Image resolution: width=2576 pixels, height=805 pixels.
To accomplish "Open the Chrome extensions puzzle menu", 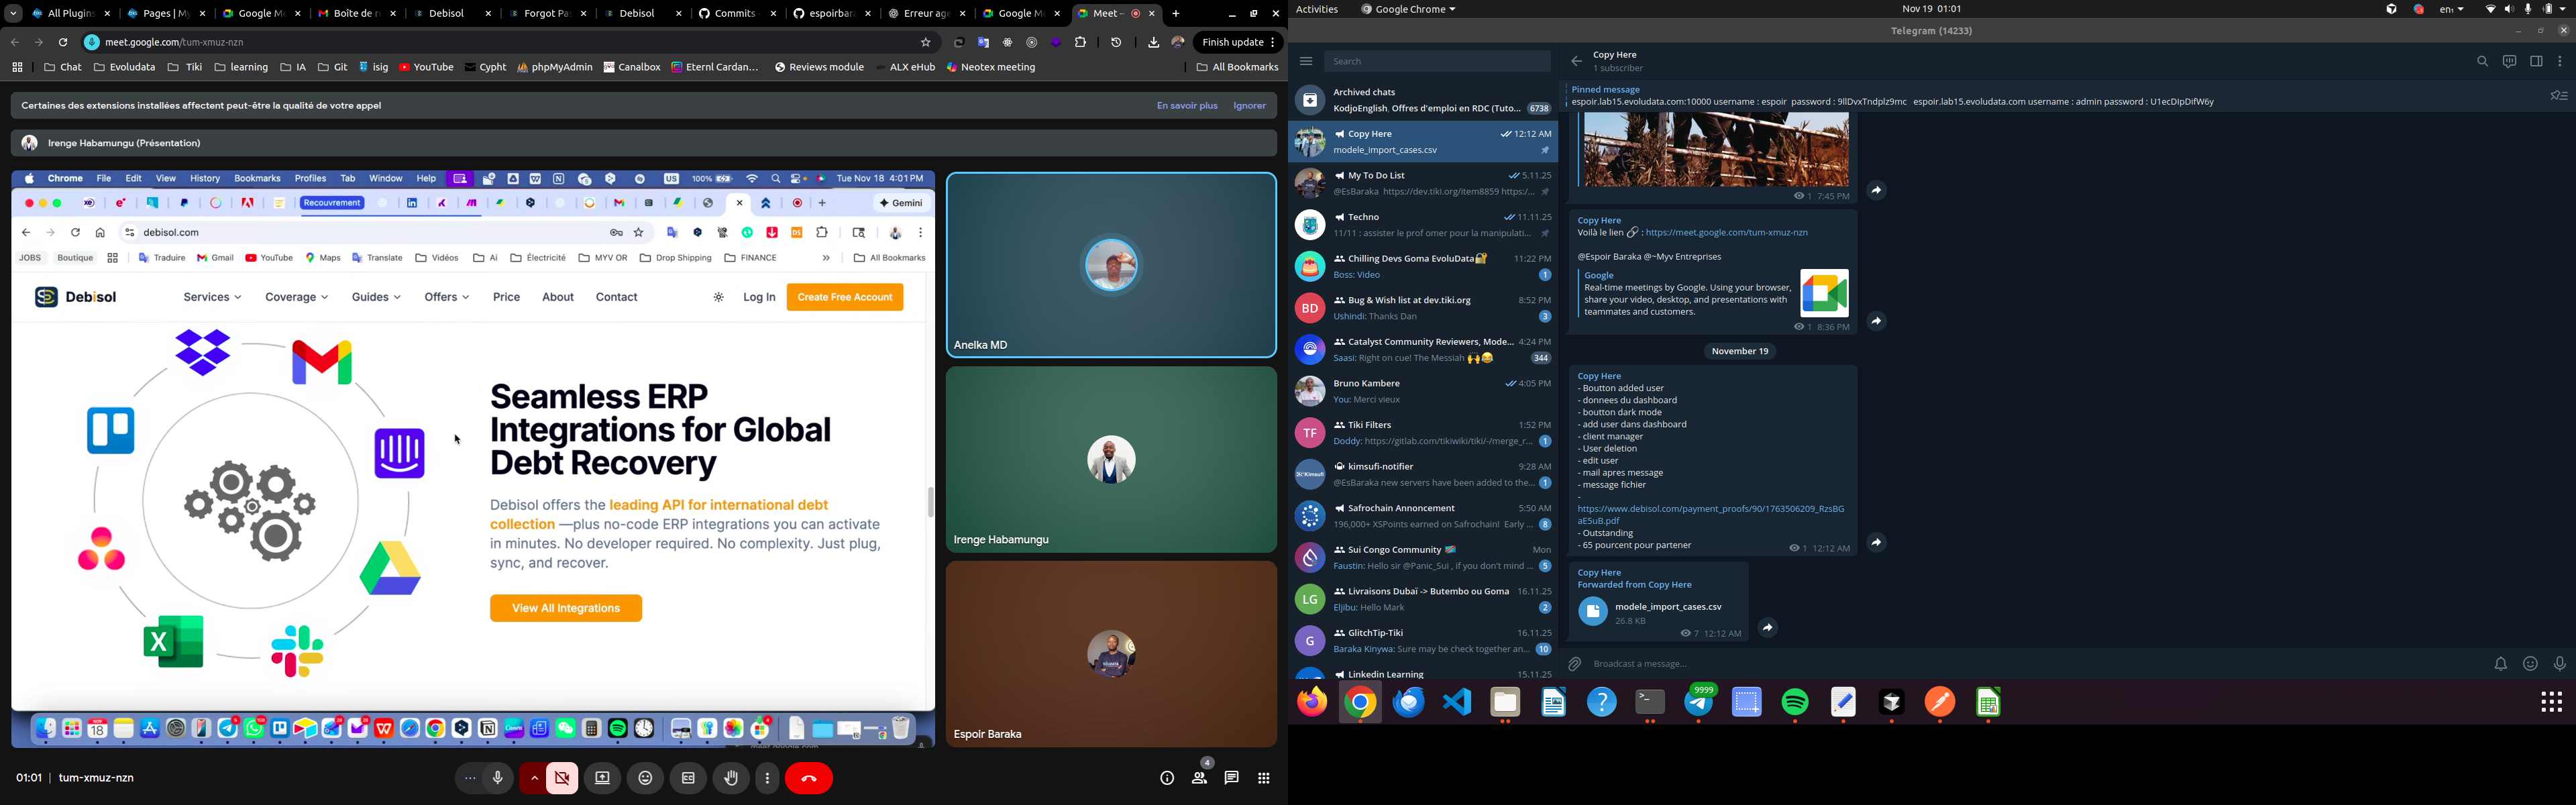I will coord(1080,43).
